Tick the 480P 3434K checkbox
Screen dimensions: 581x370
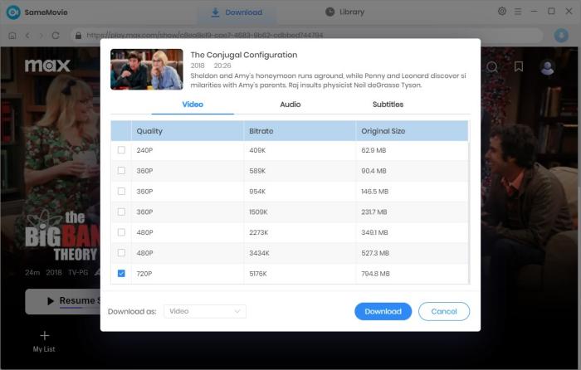(122, 252)
